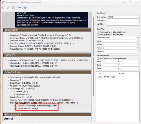
Task: Click the ID or Name field containing 137592
Action: pos(123,17)
